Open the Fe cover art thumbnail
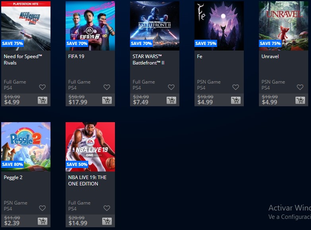The width and height of the screenshot is (311, 230). tap(219, 26)
